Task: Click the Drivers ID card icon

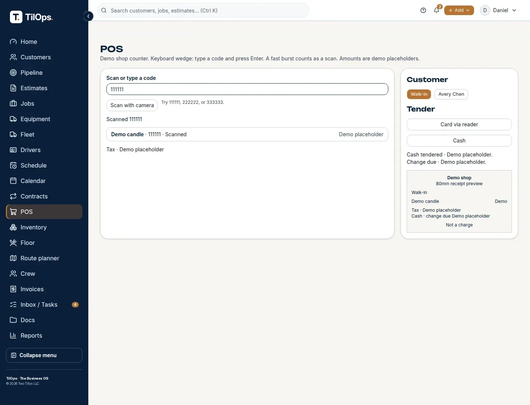Action: point(13,150)
